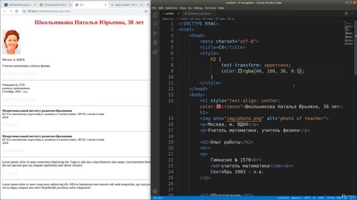
Task: Click the VS Code minimap on the right
Action: [x=349, y=33]
